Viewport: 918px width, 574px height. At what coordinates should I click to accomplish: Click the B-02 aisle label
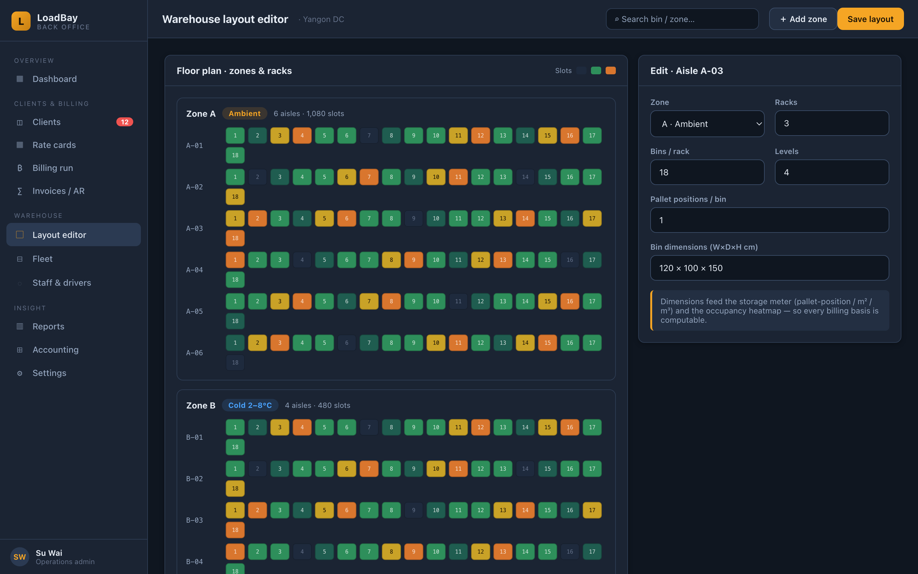point(194,479)
